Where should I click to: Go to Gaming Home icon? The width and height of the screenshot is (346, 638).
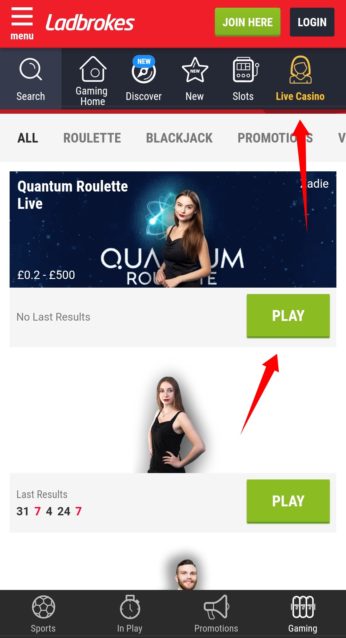pos(93,69)
